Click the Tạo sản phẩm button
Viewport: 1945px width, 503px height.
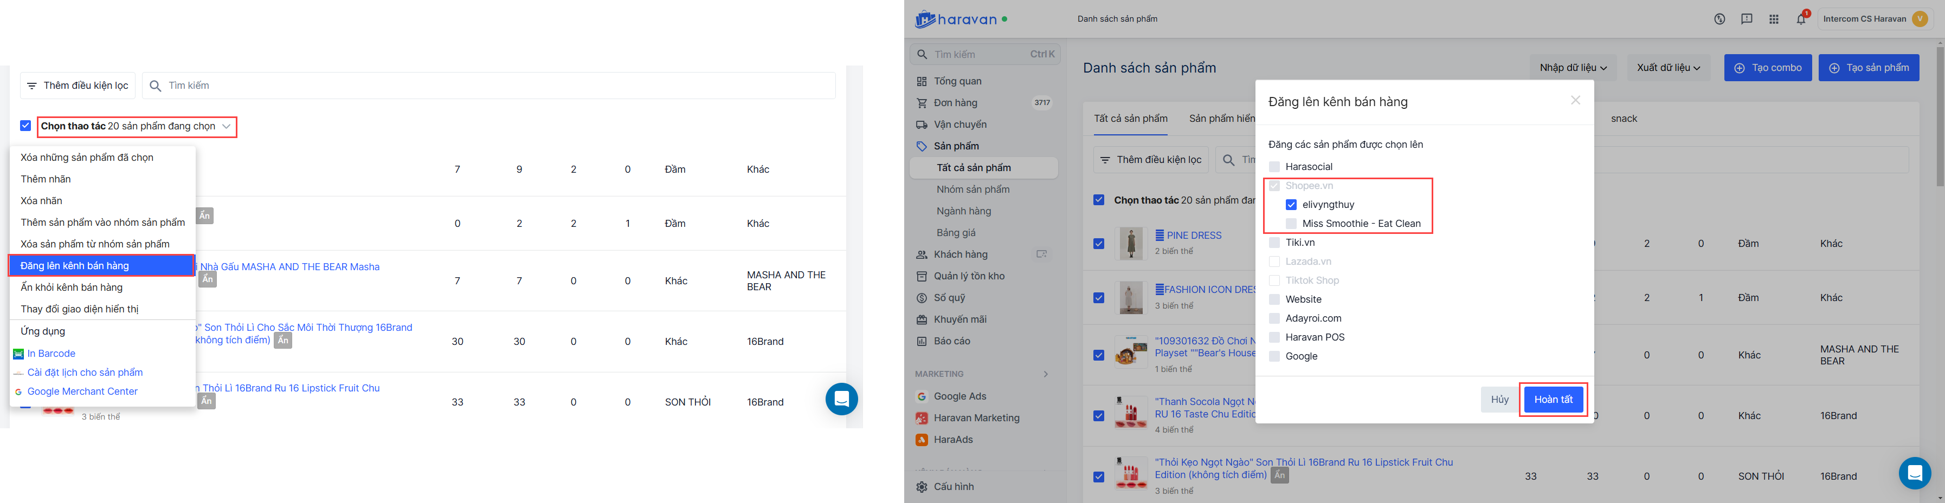tap(1869, 68)
